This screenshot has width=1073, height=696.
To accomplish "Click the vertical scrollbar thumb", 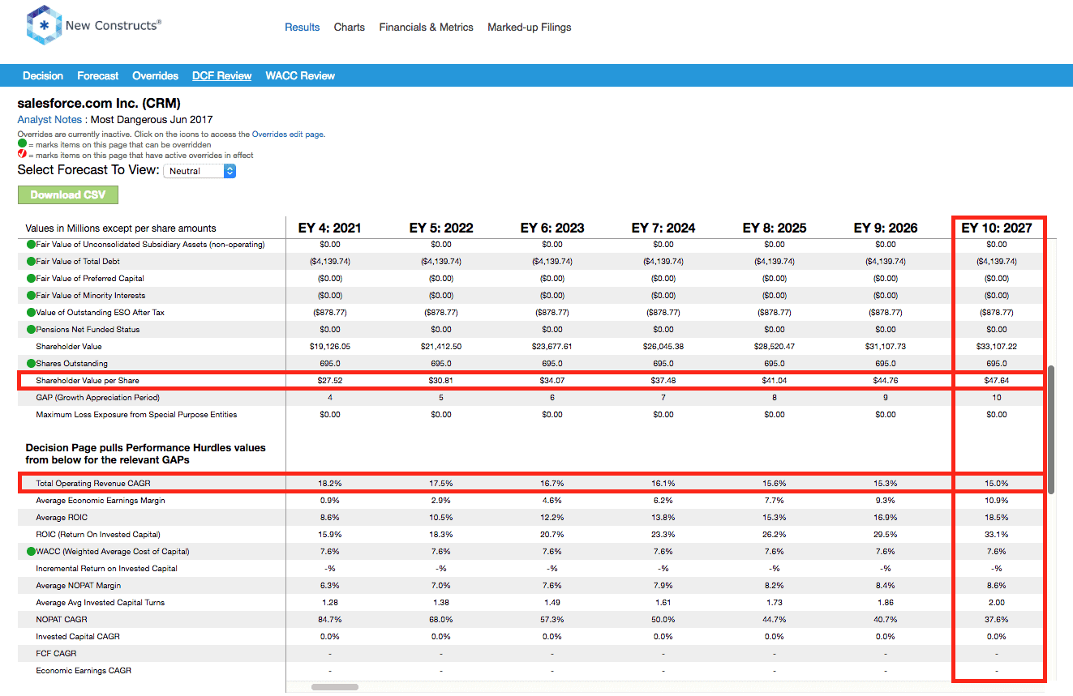I will [1052, 429].
